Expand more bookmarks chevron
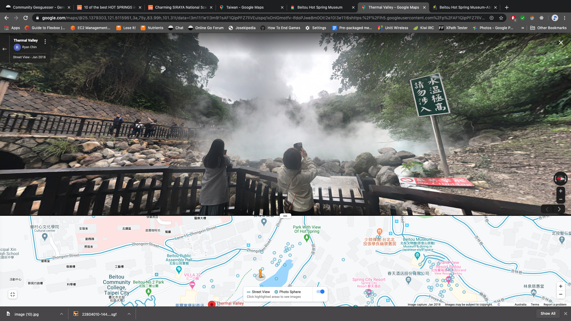The image size is (571, 321). (523, 28)
